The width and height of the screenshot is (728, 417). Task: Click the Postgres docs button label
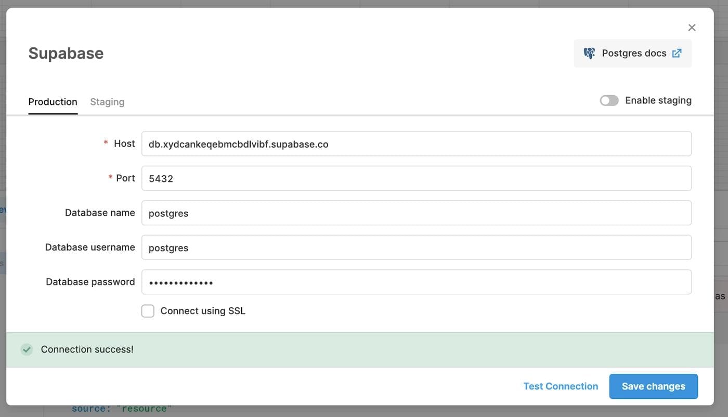tap(634, 53)
